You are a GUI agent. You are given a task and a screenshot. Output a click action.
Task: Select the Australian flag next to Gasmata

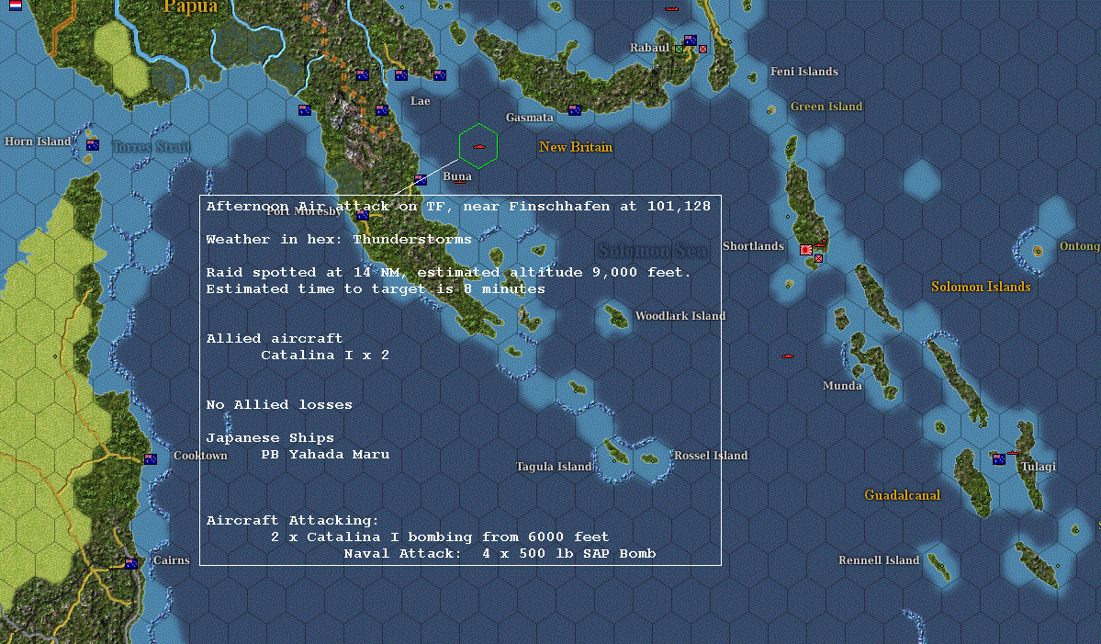point(574,109)
